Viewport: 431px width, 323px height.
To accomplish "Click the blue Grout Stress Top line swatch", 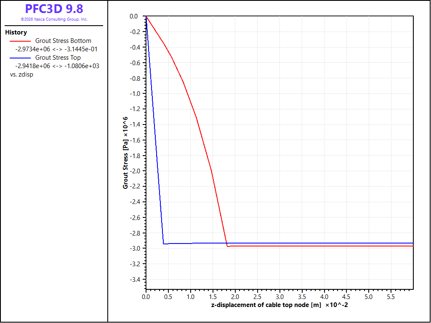I will (x=20, y=58).
